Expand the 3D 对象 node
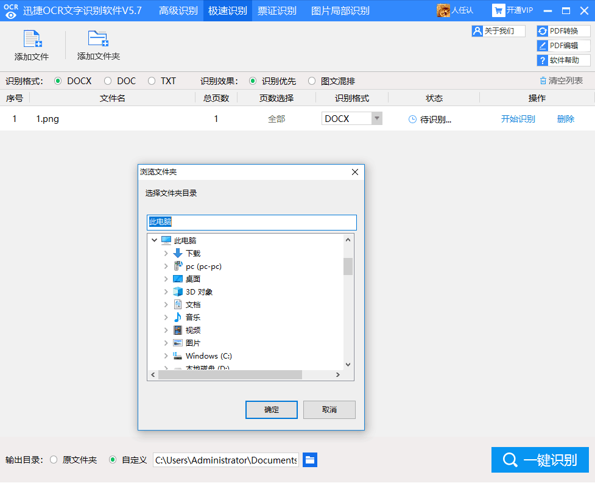 click(x=166, y=292)
